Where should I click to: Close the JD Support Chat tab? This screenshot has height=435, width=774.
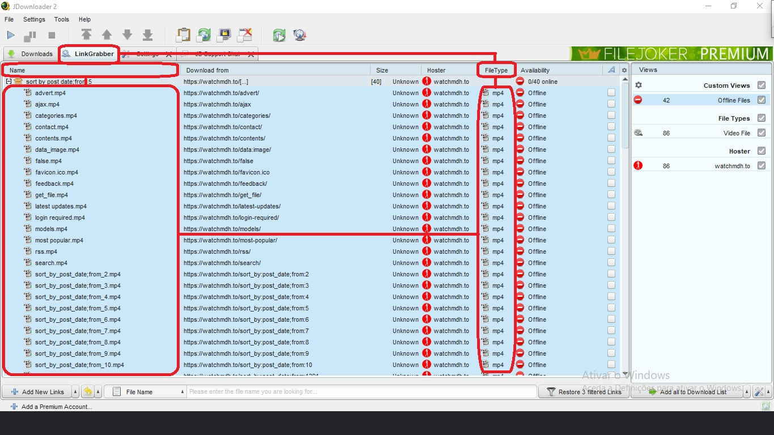pos(251,54)
